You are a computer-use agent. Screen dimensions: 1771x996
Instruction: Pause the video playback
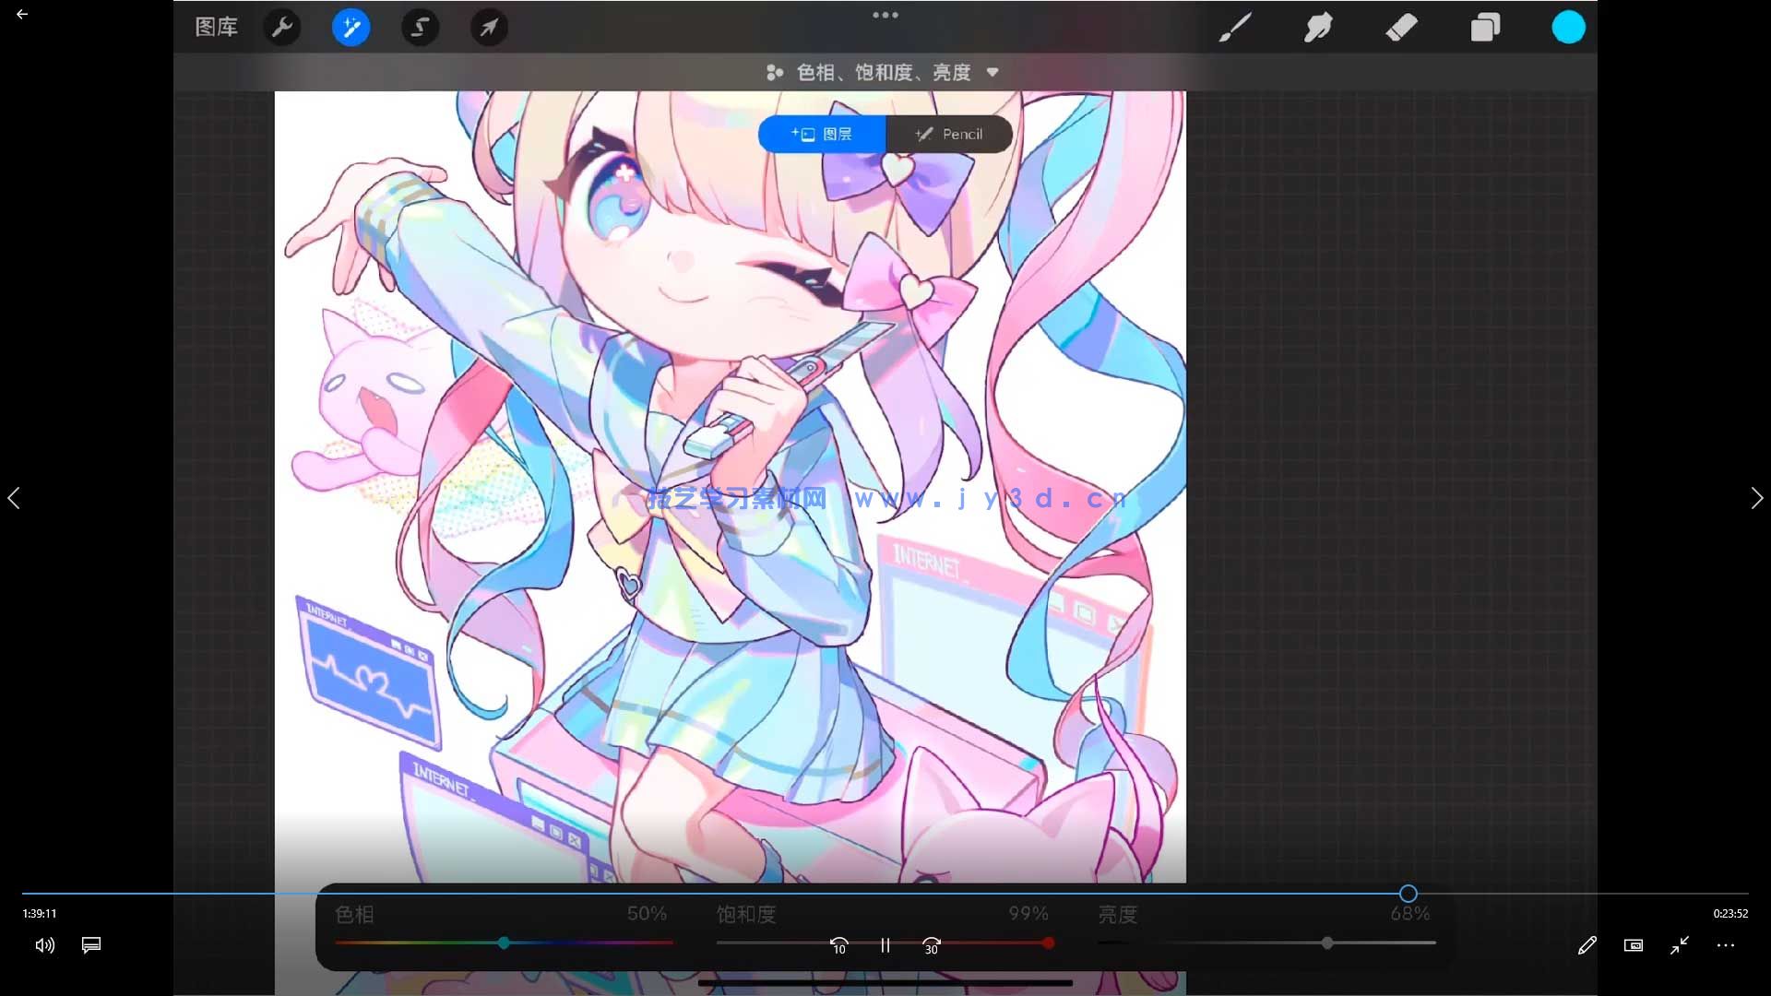pyautogui.click(x=885, y=945)
